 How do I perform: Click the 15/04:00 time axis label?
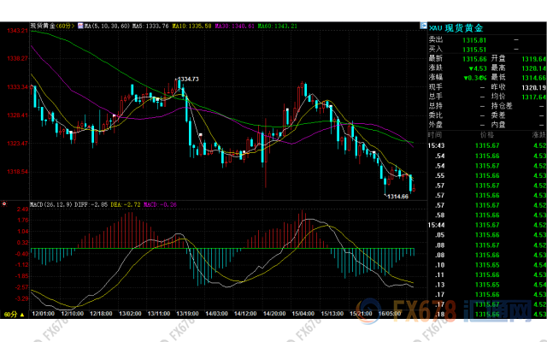303,314
